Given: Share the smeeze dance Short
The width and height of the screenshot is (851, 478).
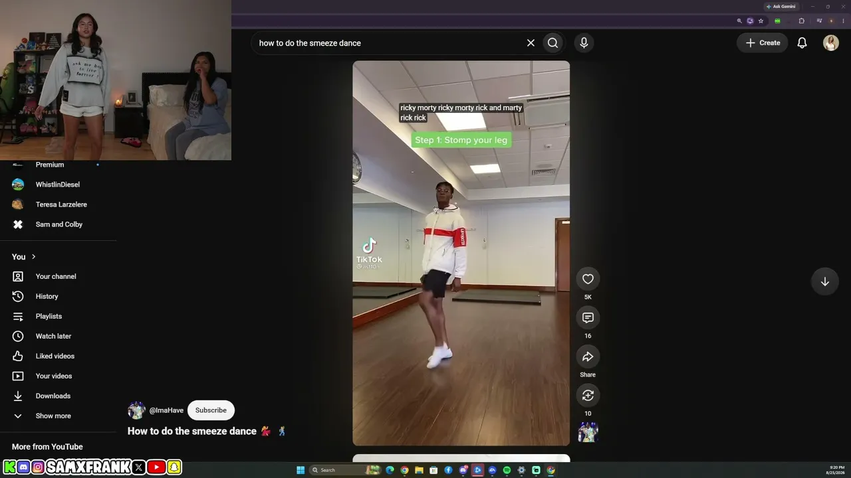Looking at the screenshot, I should 588,357.
